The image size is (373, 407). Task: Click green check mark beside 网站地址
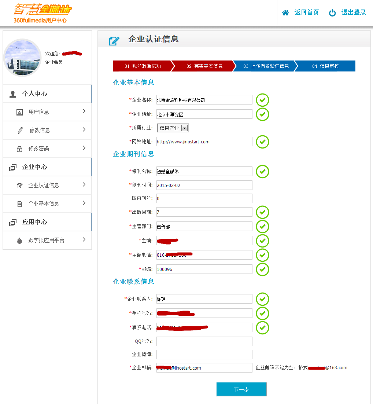tap(262, 142)
